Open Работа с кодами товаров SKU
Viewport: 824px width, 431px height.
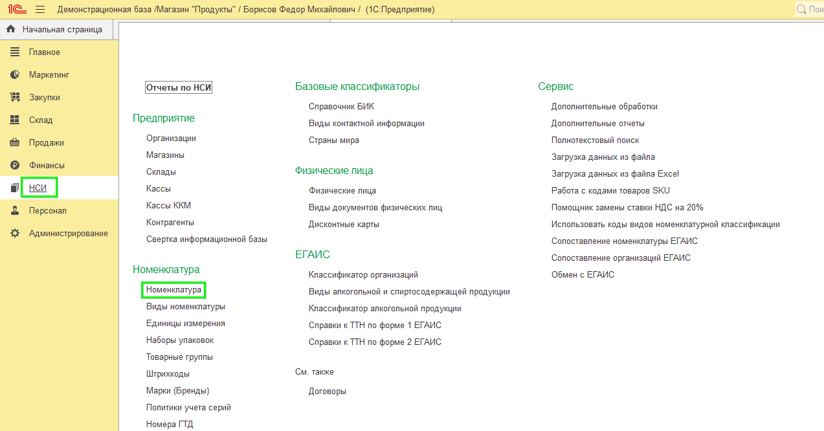(x=610, y=190)
